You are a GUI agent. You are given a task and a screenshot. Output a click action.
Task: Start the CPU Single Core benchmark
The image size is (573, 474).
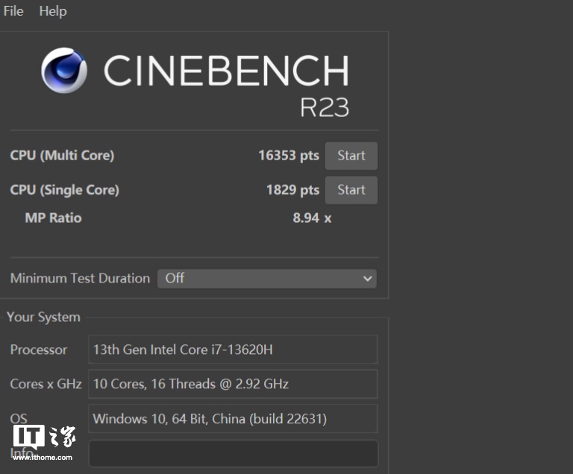click(x=351, y=190)
